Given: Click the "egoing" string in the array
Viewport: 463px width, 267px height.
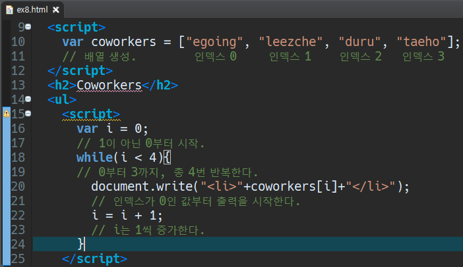Looking at the screenshot, I should click(x=214, y=42).
